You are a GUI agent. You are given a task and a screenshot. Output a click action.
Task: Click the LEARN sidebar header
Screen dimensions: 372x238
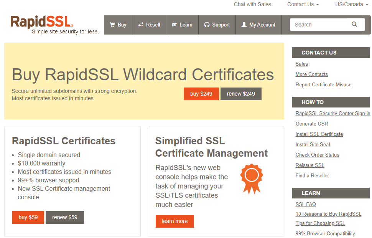(x=331, y=193)
